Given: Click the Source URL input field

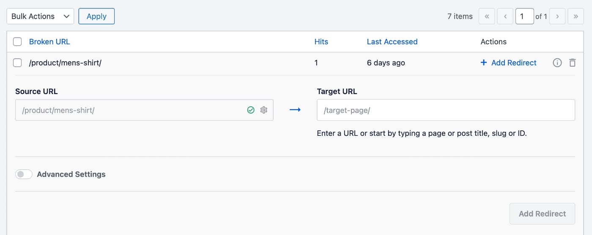Looking at the screenshot, I should [x=144, y=110].
